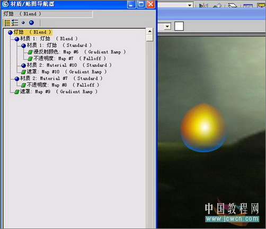Open the dropdown arrow next to white swatch

167,26
